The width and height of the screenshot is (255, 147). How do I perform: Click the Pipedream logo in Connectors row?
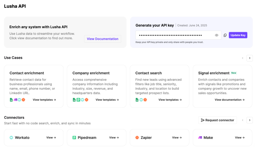click(74, 137)
